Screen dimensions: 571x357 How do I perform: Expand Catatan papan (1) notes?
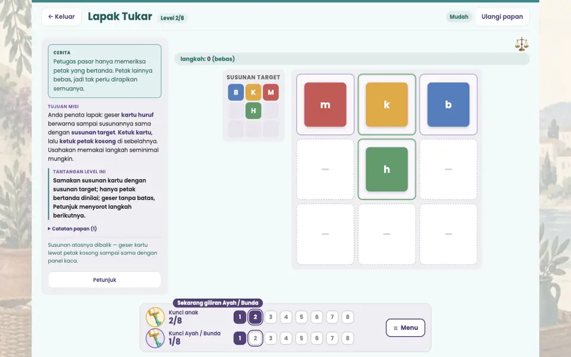pyautogui.click(x=73, y=228)
